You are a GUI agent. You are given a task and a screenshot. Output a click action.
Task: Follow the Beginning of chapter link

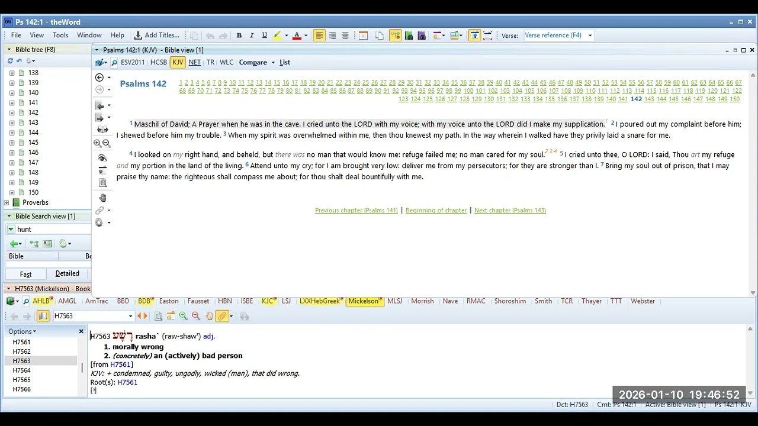(x=436, y=211)
